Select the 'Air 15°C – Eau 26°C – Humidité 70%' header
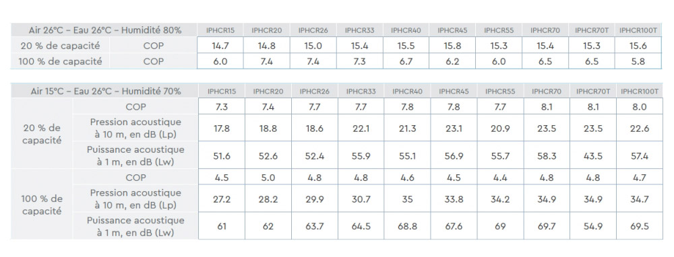The width and height of the screenshot is (674, 257). pos(106,91)
